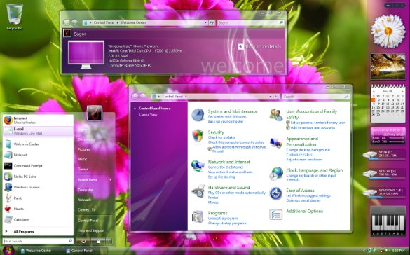Open Documents from the Start menu
The height and width of the screenshot is (255, 410).
86,139
